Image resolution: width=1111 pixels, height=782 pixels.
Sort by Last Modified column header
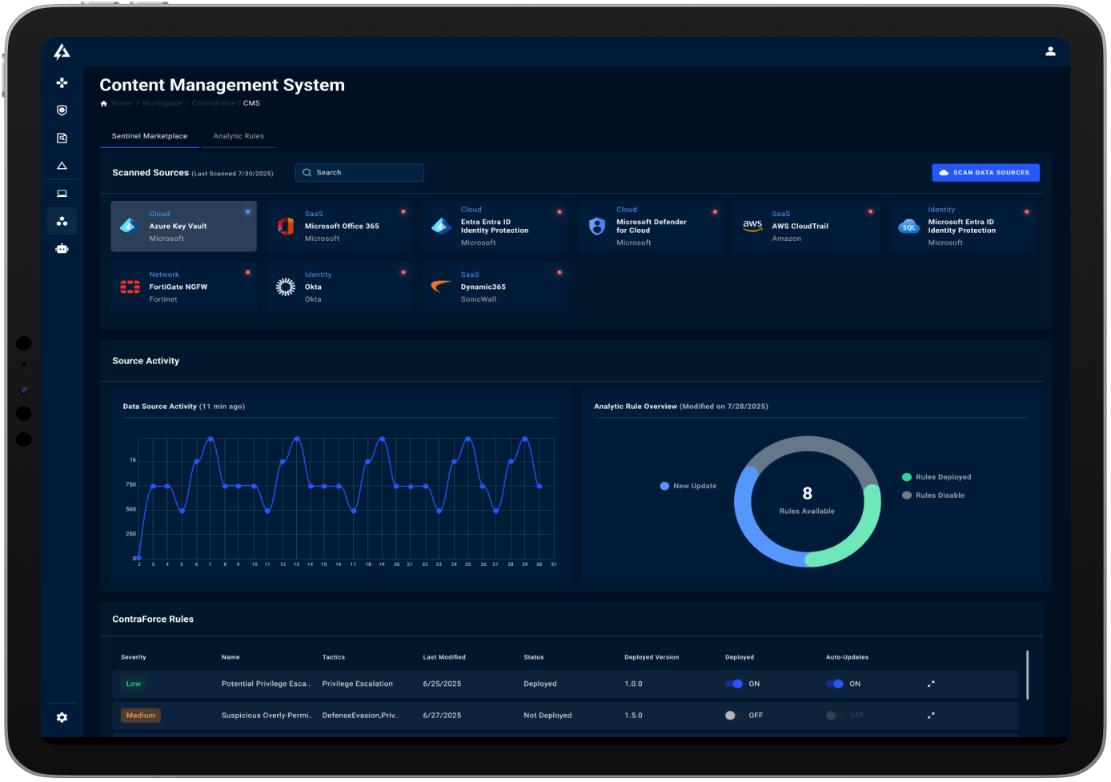pos(444,657)
